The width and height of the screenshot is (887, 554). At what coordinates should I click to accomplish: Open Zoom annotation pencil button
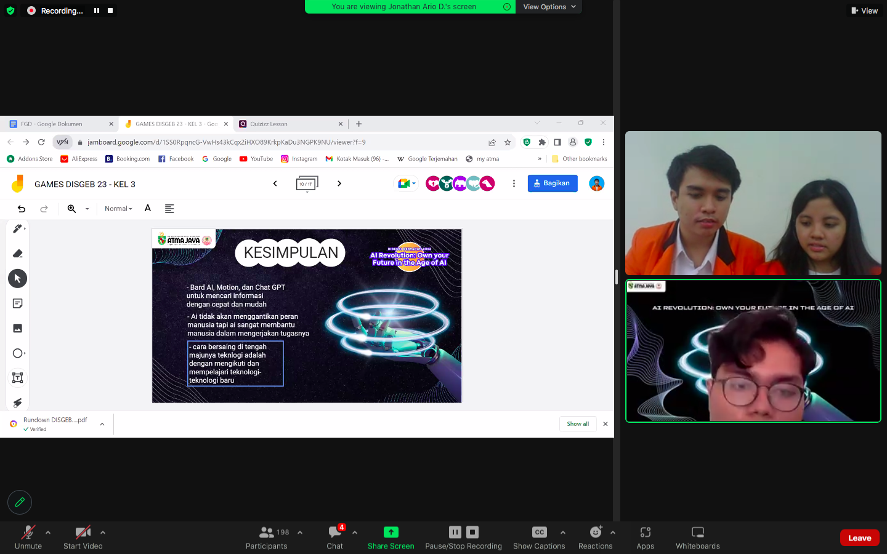[x=20, y=502]
